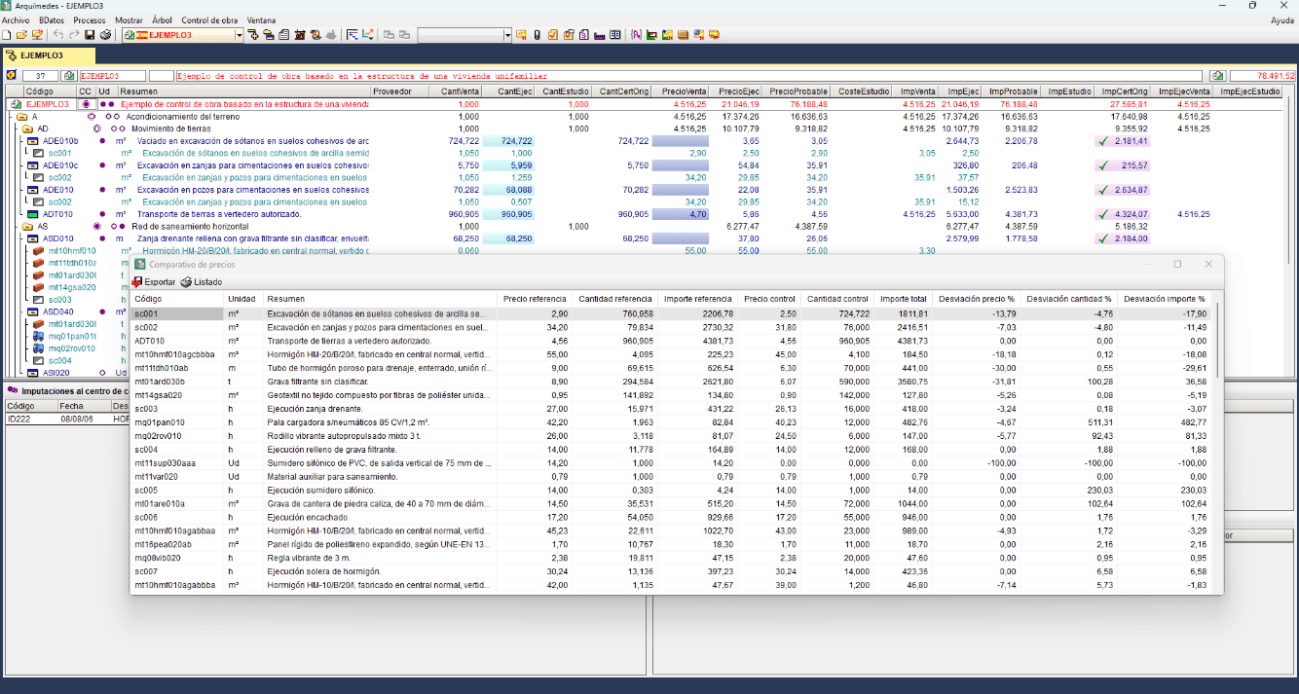Open the Archivo menu
The image size is (1299, 694).
click(16, 19)
